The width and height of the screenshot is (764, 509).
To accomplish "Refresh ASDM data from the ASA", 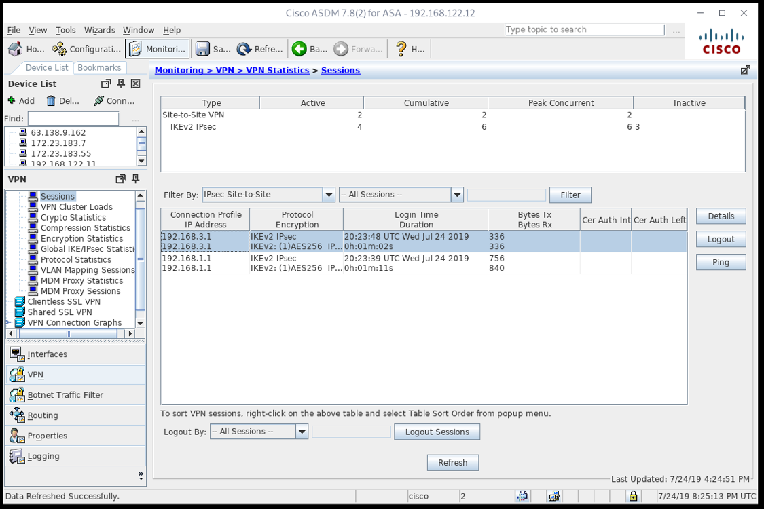I will 259,48.
